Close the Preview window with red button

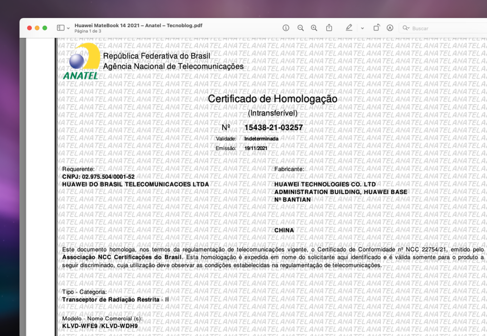(x=29, y=28)
